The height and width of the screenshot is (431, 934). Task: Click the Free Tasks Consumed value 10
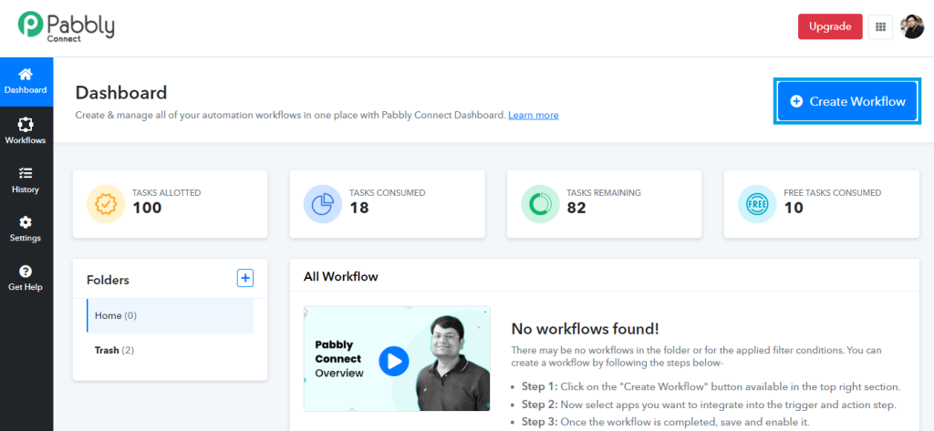tap(794, 208)
